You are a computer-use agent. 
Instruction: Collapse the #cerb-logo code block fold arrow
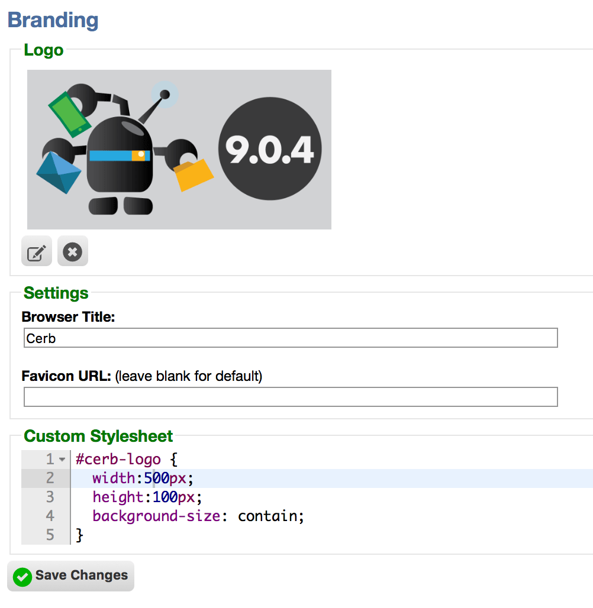(x=62, y=460)
